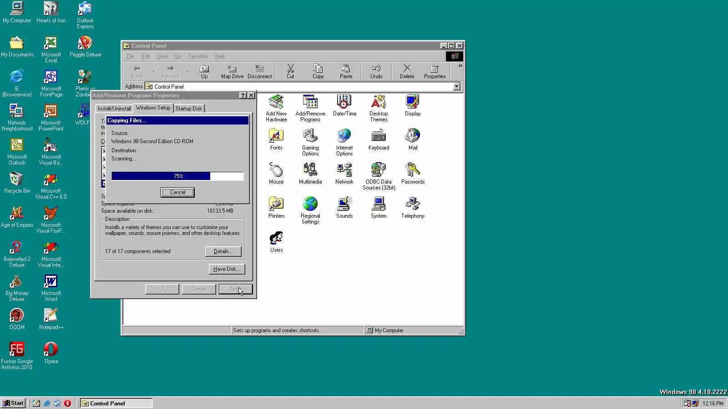Open the Date/Time applet
This screenshot has width=728, height=409.
tap(344, 105)
